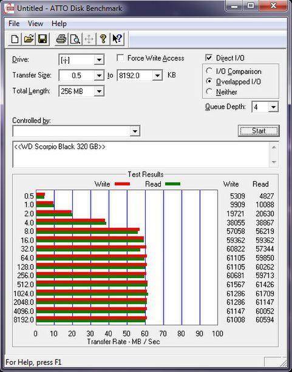This screenshot has width=292, height=372.
Task: Expand the Total Length 256 MB dropdown
Action: click(99, 91)
